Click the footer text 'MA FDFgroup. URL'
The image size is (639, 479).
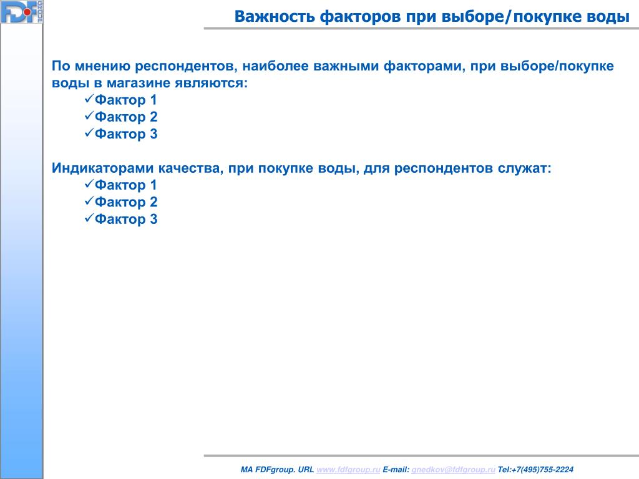[x=277, y=470]
